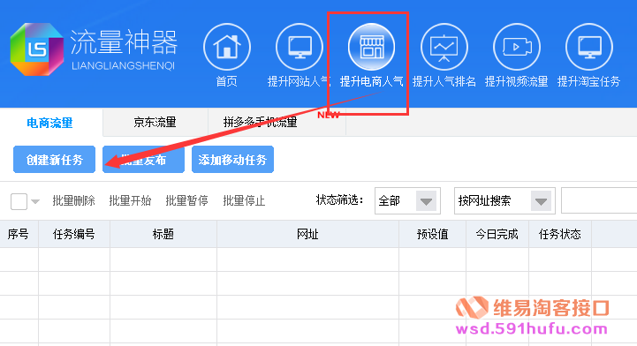Click 批里开始 link
This screenshot has height=346, width=637.
[x=130, y=200]
